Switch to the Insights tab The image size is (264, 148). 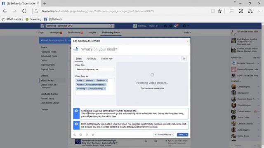coord(92,32)
